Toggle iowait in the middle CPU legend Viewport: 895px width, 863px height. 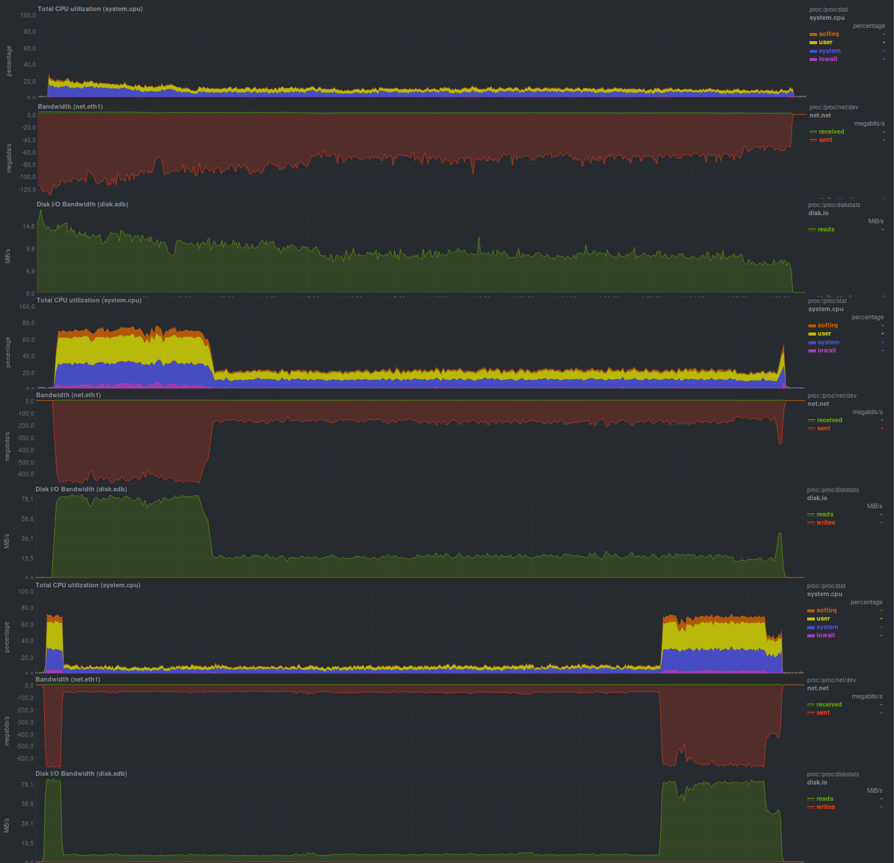827,351
